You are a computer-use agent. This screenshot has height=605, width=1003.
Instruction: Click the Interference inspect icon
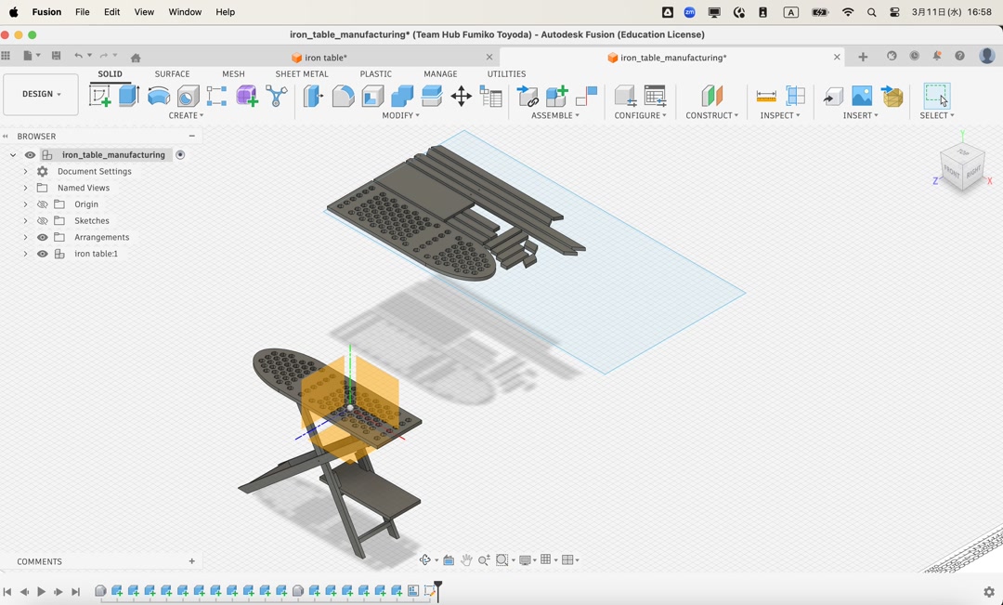click(x=795, y=96)
